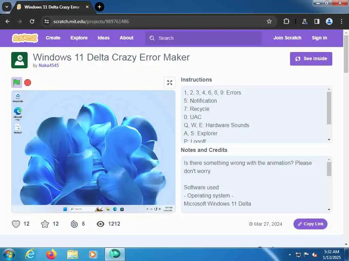This screenshot has height=261, width=349.
Task: Click the 'Mar 27, 2024' date text
Action: pos(268,224)
